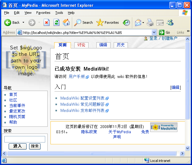Open the Address bar URL dropdown
192x165 pixels.
pyautogui.click(x=154, y=32)
